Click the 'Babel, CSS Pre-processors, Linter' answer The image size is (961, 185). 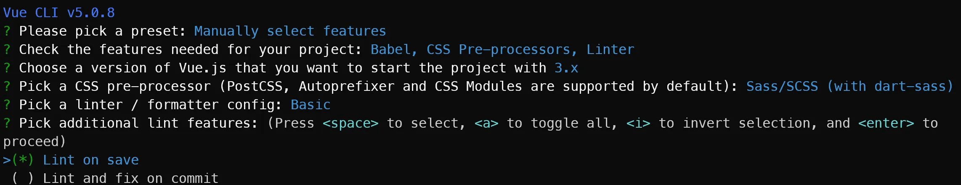[502, 49]
